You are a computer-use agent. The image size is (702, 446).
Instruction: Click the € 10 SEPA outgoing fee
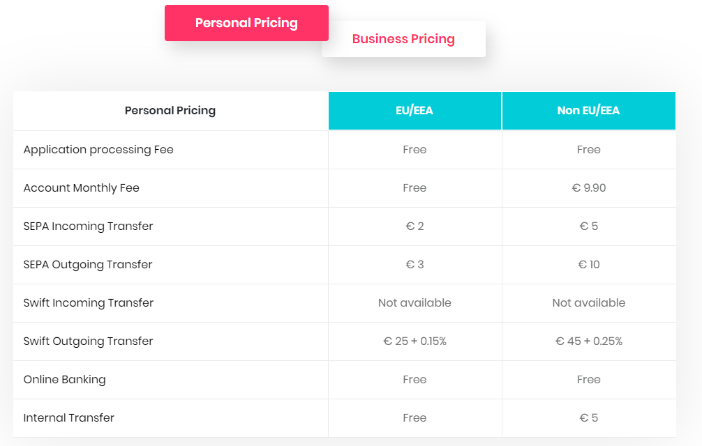click(588, 265)
